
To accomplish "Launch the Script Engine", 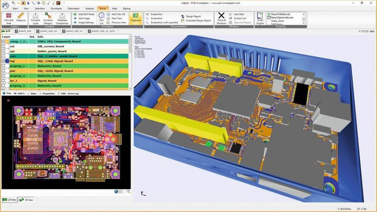I will click(x=260, y=18).
